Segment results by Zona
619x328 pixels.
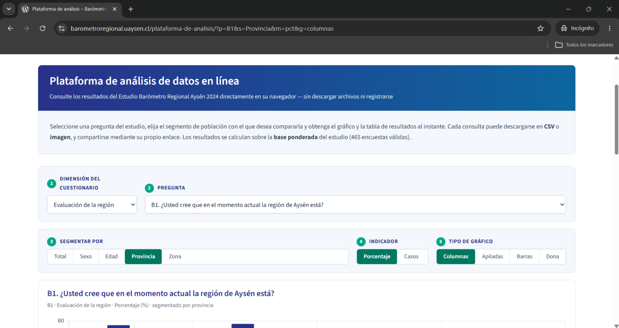click(175, 256)
